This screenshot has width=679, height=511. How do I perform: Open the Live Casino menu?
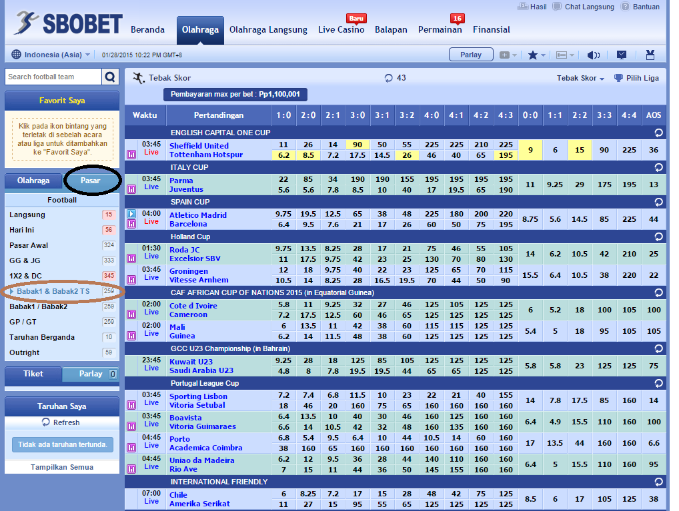(x=341, y=30)
